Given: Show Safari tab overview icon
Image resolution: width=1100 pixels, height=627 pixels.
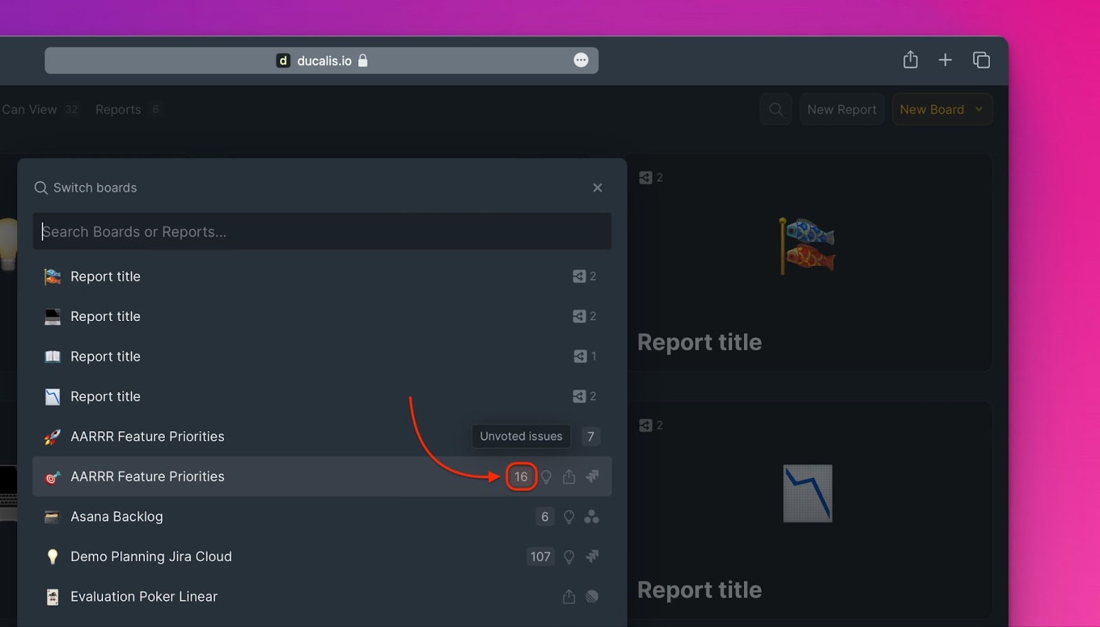Looking at the screenshot, I should coord(981,60).
